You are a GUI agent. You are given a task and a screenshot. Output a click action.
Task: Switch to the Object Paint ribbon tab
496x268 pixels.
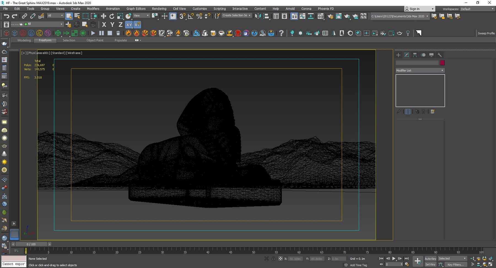(x=95, y=40)
